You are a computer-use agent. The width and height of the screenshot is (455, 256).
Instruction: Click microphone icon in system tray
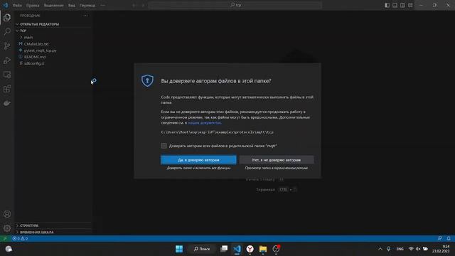(x=389, y=249)
